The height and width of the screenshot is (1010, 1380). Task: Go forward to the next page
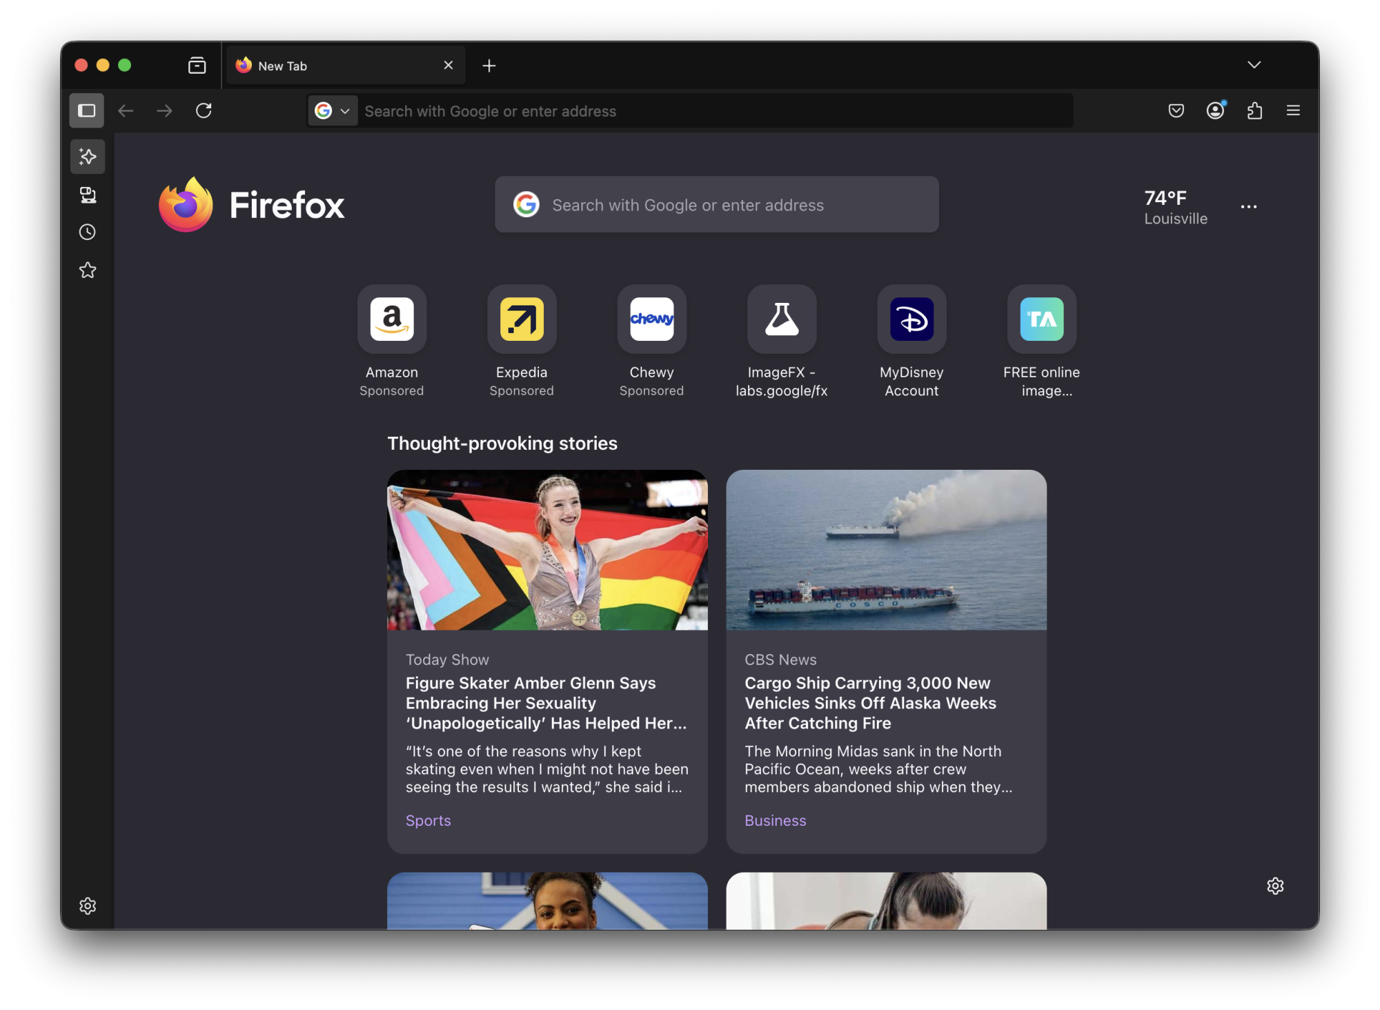point(164,110)
